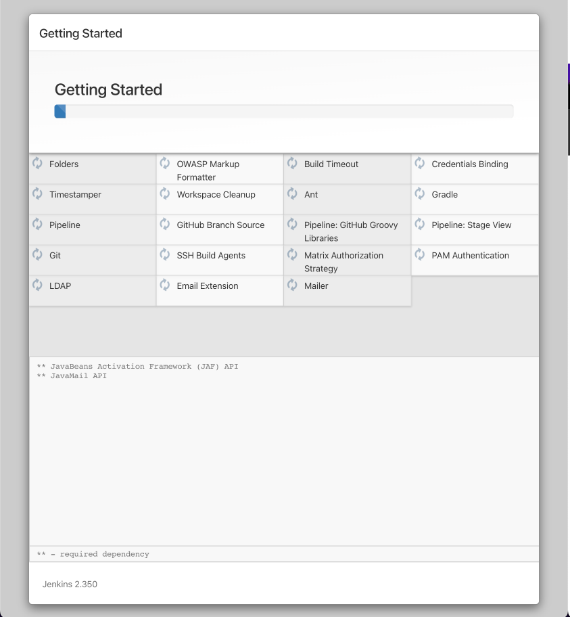
Task: Select the GitHub Branch Source text
Action: [x=220, y=225]
